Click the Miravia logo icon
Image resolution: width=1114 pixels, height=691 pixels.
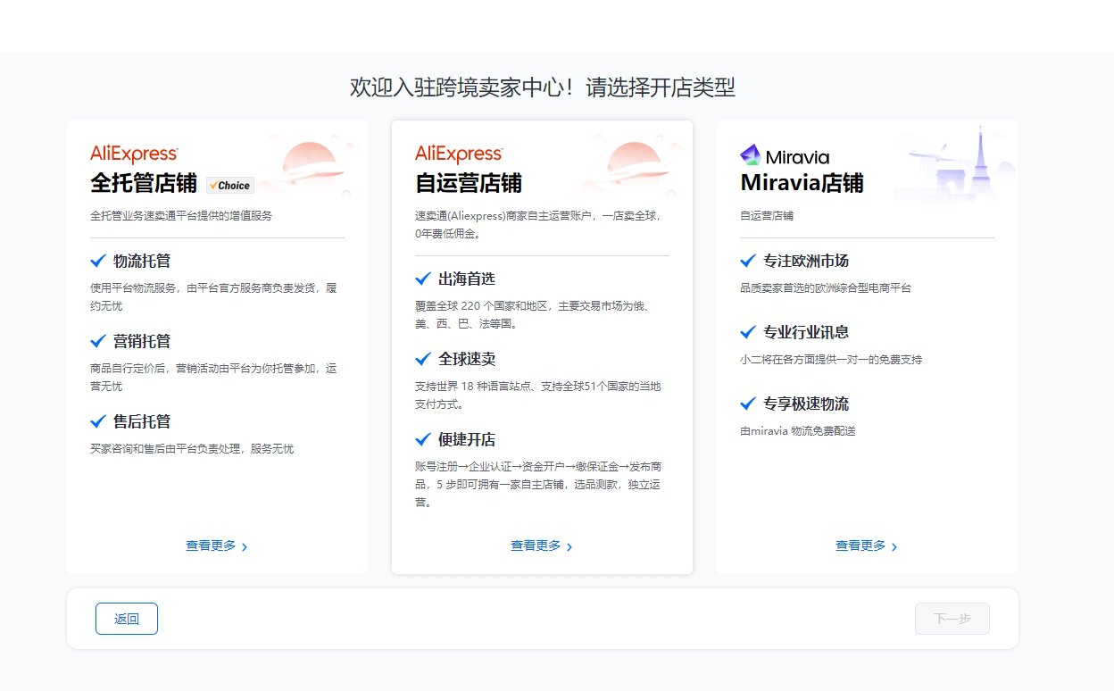(x=750, y=155)
